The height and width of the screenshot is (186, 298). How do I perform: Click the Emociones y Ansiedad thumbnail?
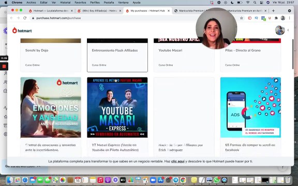(x=51, y=107)
